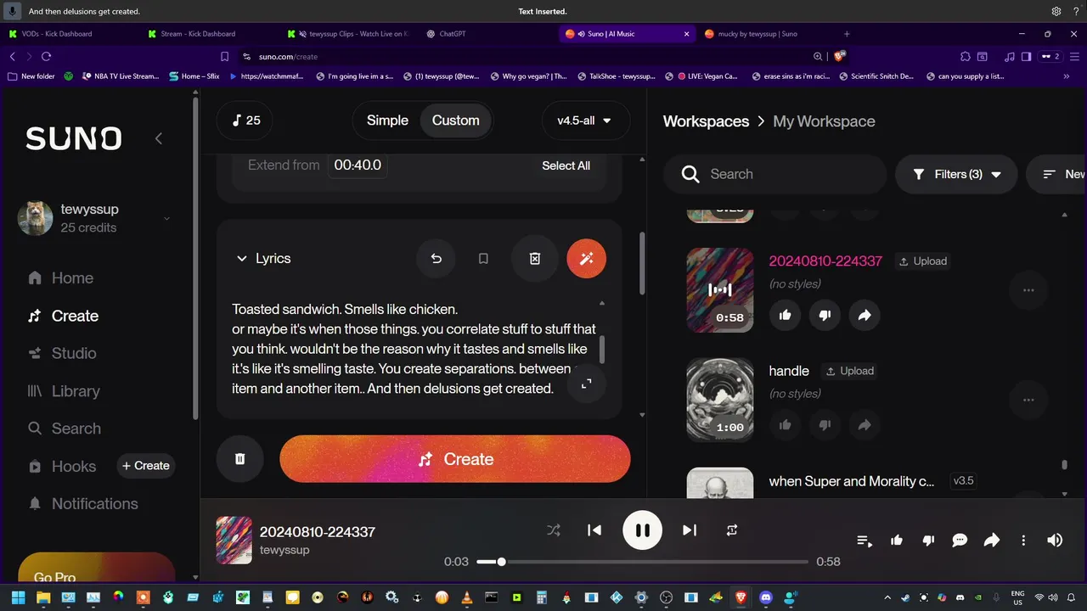1087x611 pixels.
Task: Clear lyrics with the crossed trash icon
Action: pyautogui.click(x=535, y=259)
